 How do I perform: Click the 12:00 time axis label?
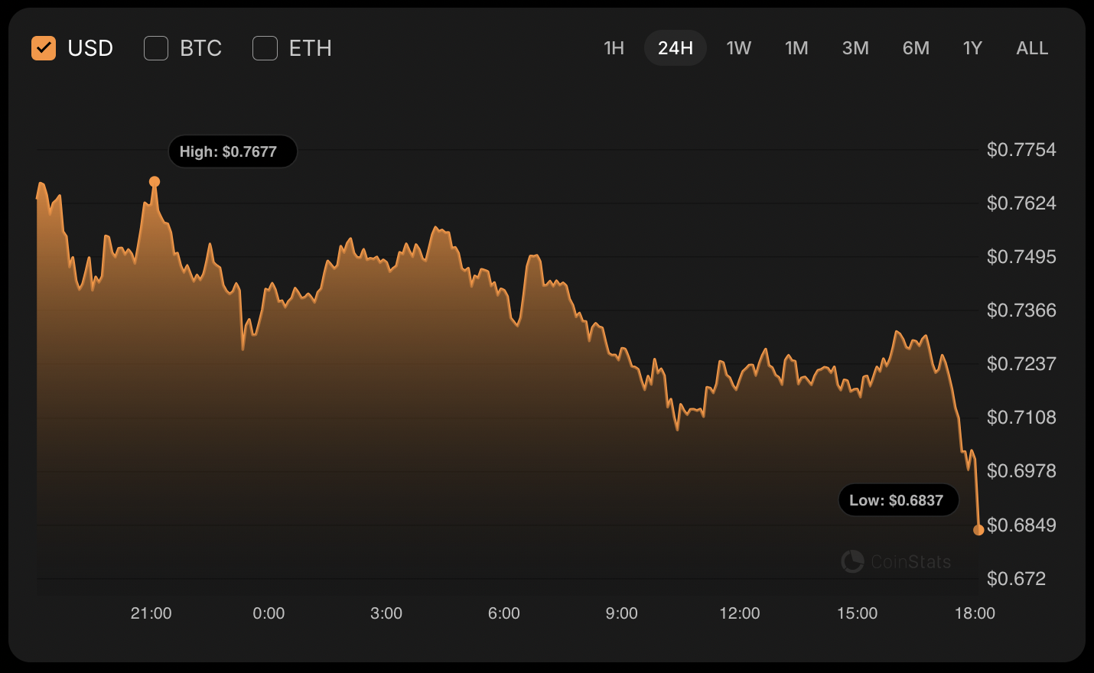[739, 613]
